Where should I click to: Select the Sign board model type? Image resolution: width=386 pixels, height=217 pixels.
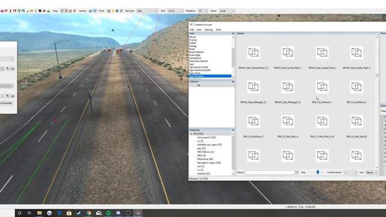(x=198, y=67)
